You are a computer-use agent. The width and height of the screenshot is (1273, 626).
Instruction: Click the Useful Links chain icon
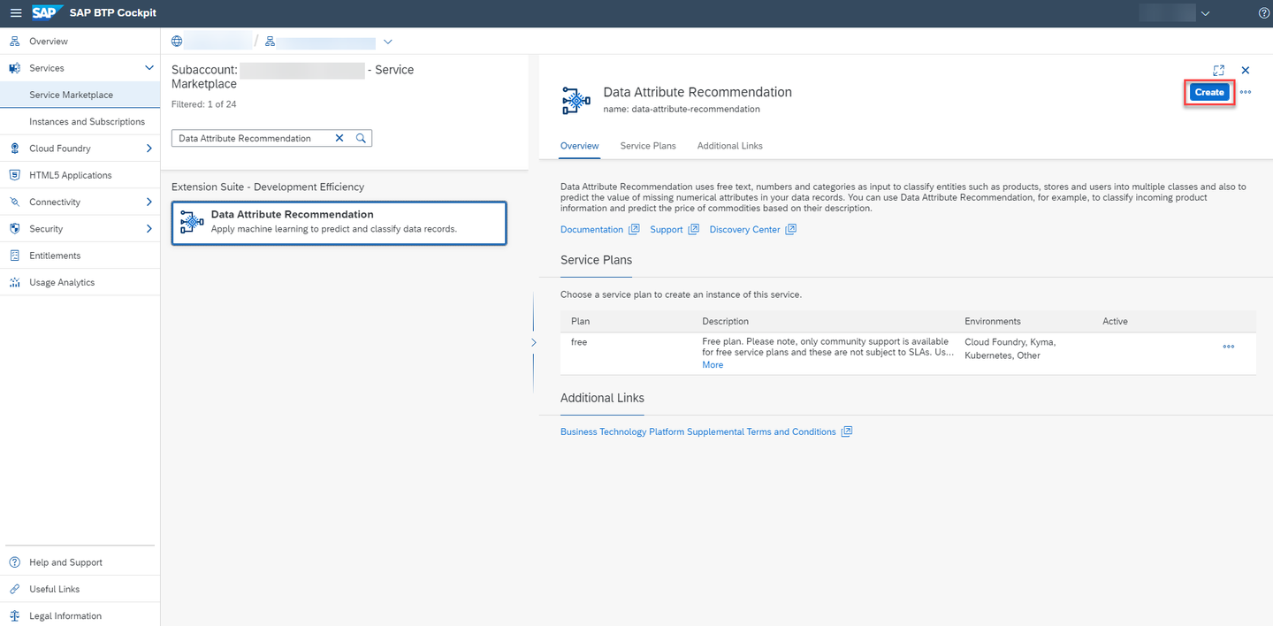14,589
